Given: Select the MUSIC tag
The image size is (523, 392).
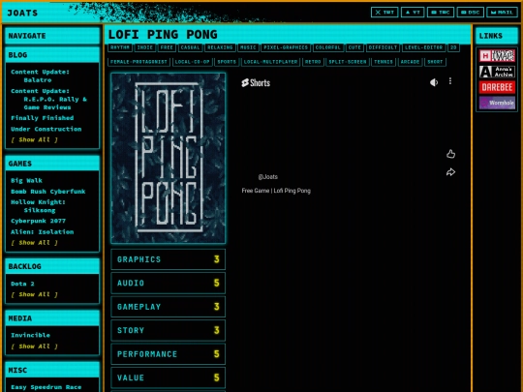Looking at the screenshot, I should (248, 47).
